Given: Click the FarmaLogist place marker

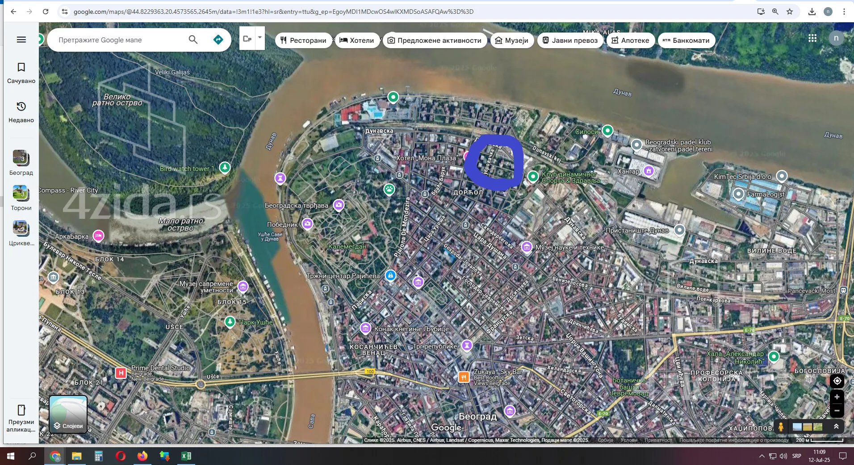Looking at the screenshot, I should point(739,194).
